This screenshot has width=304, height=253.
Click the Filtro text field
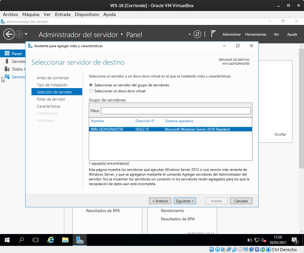coord(175,111)
